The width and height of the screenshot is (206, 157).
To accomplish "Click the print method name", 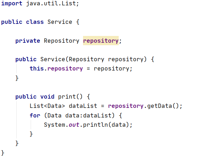I will (x=67, y=97).
